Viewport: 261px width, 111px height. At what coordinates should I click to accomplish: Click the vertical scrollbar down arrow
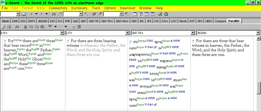pyautogui.click(x=259, y=109)
